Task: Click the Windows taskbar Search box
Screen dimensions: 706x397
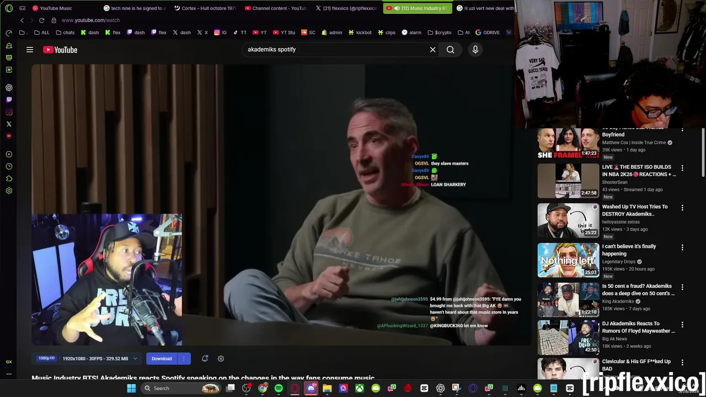Action: pos(181,388)
